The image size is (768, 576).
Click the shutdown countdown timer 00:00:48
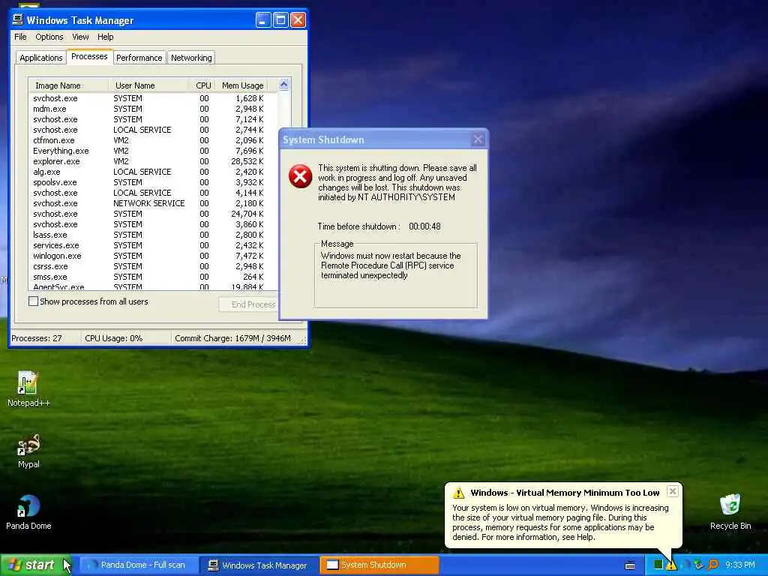click(424, 226)
